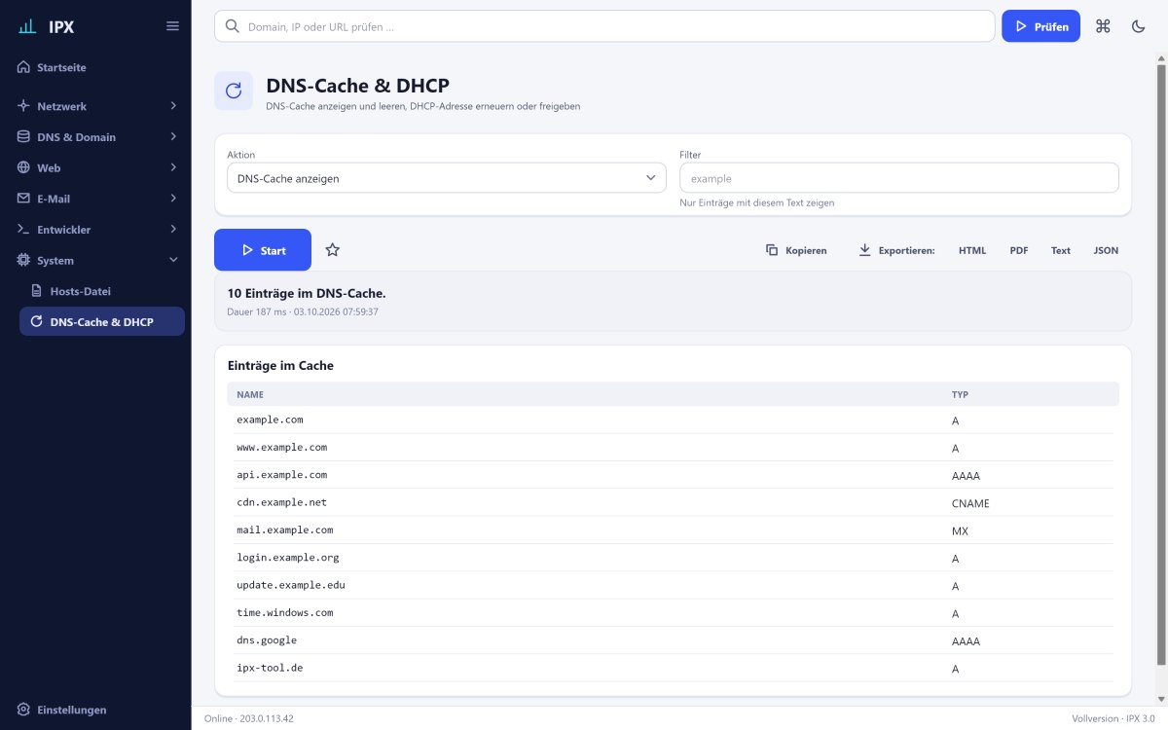Add tool to favorites with star icon
Screen dimensions: 1168x730
332,250
